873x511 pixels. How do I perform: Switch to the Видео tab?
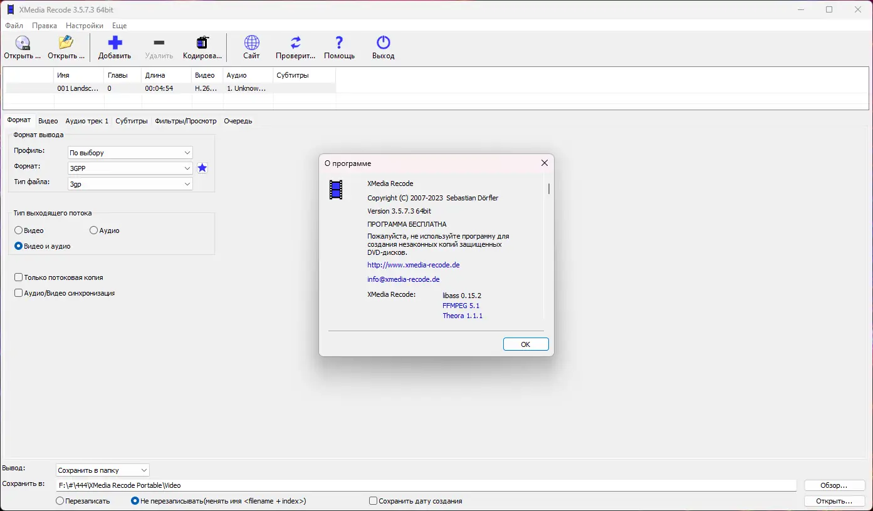(x=48, y=120)
